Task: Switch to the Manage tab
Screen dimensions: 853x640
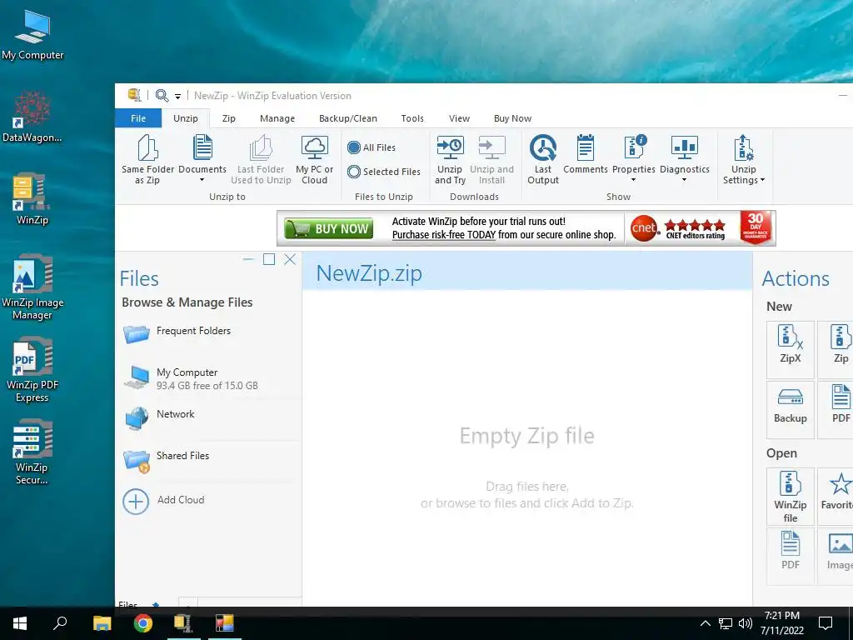Action: tap(277, 118)
